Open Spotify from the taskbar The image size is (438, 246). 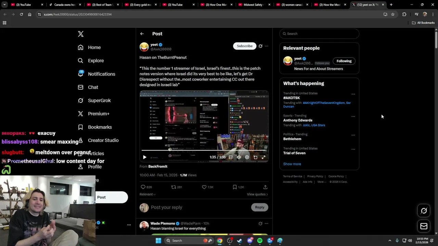coord(260,241)
